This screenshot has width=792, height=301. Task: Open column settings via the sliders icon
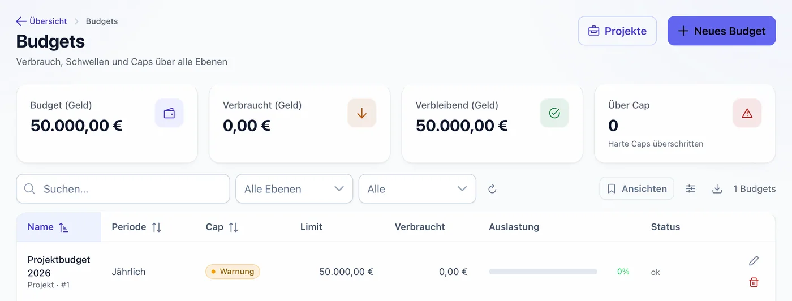690,189
